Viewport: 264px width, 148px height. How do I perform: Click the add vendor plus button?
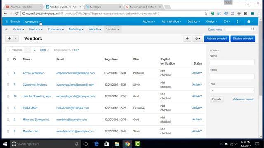click(x=187, y=39)
